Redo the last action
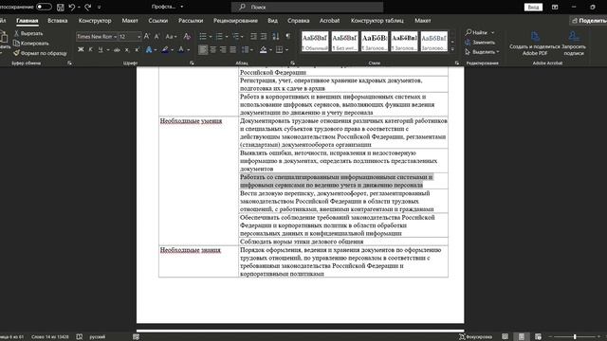This screenshot has width=607, height=341. [88, 7]
